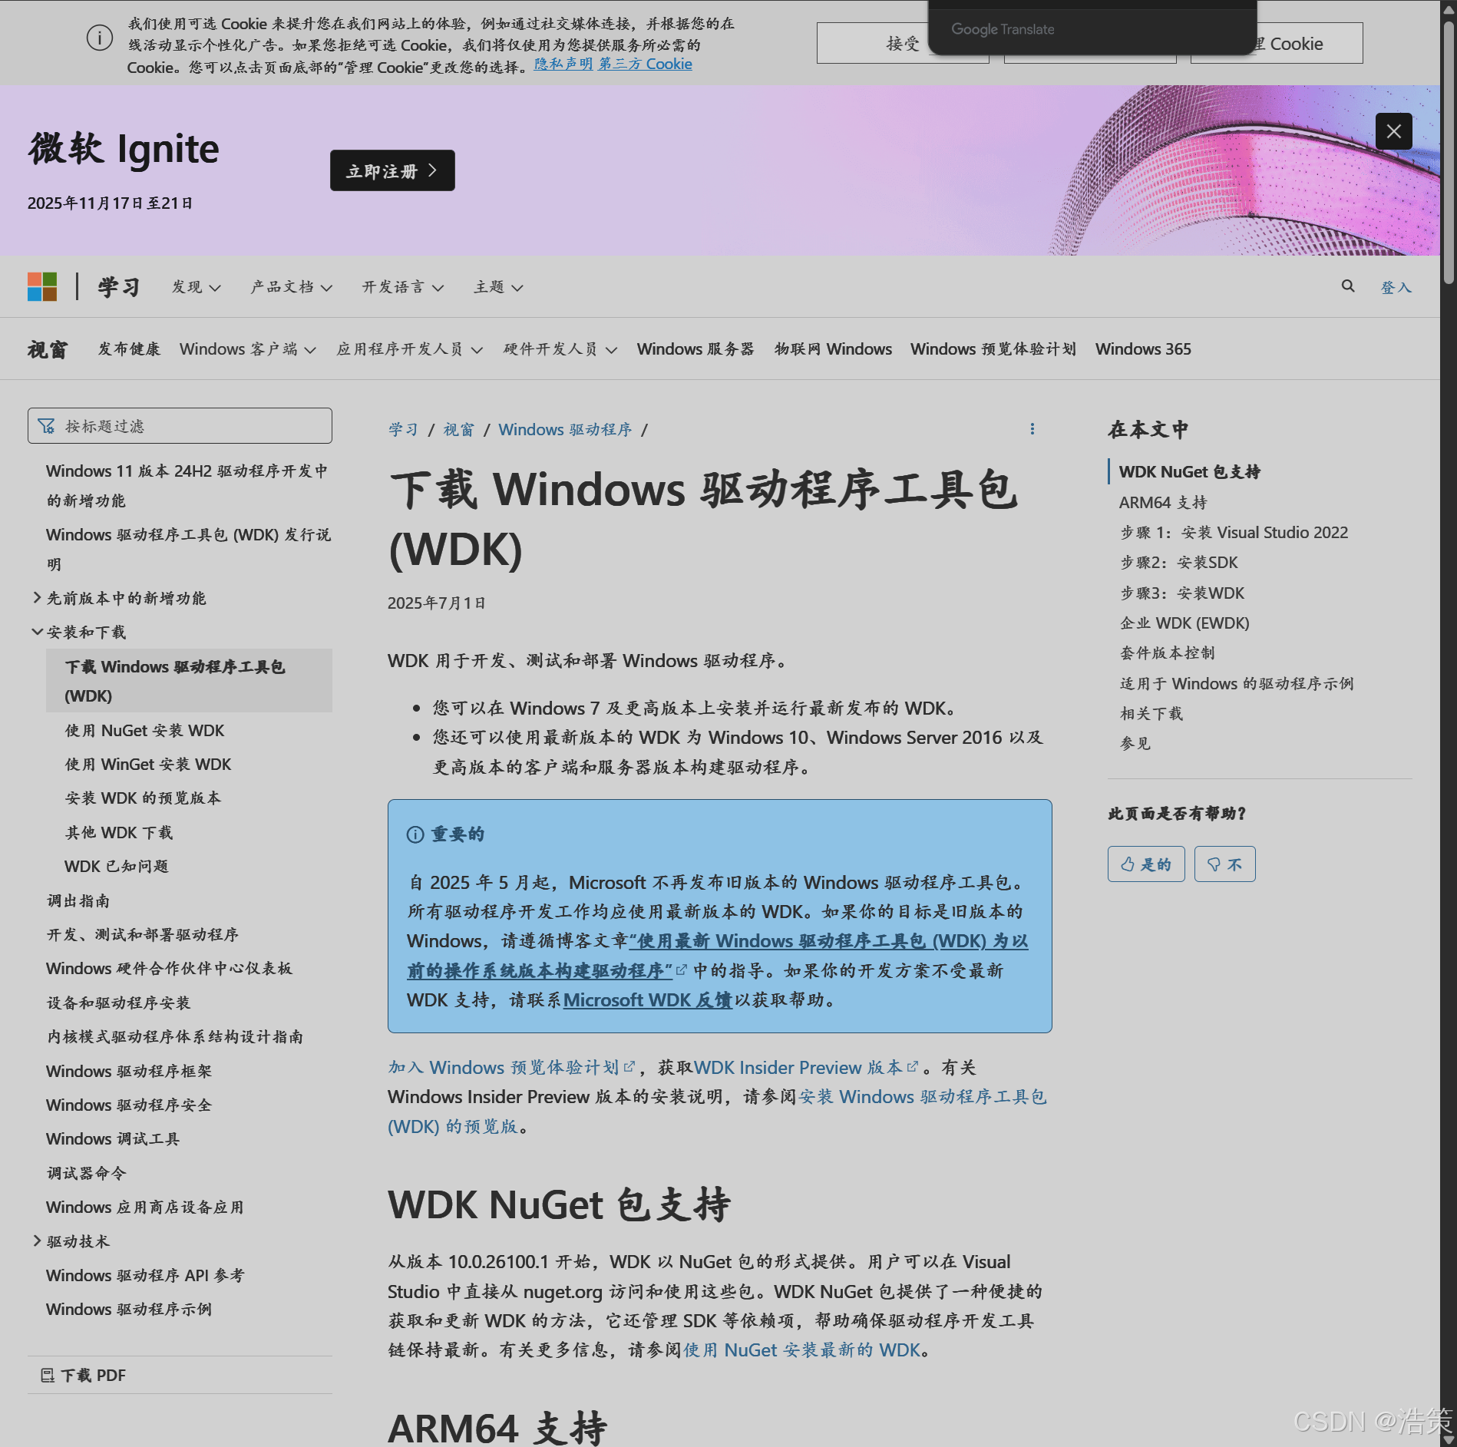Jump to 参见 section
Viewport: 1457px width, 1447px height.
pos(1135,744)
